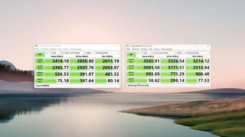Viewport: 245px width, 137px height.
Task: Click the Samsung 970 evo plus comment field
Action: 168,85
